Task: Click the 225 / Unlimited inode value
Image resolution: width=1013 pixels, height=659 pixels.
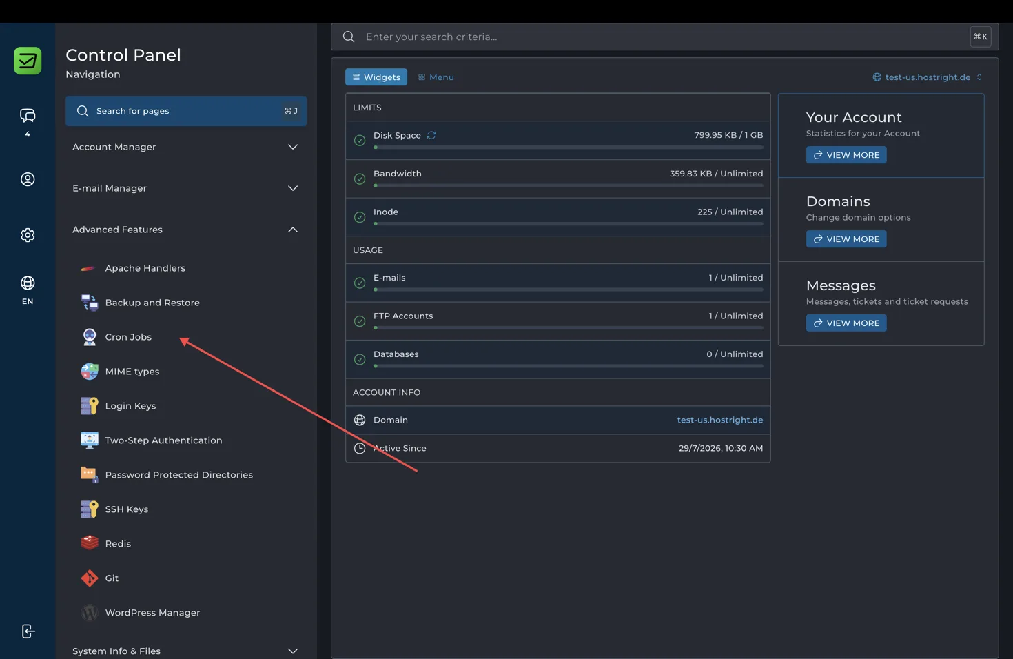Action: (x=730, y=212)
